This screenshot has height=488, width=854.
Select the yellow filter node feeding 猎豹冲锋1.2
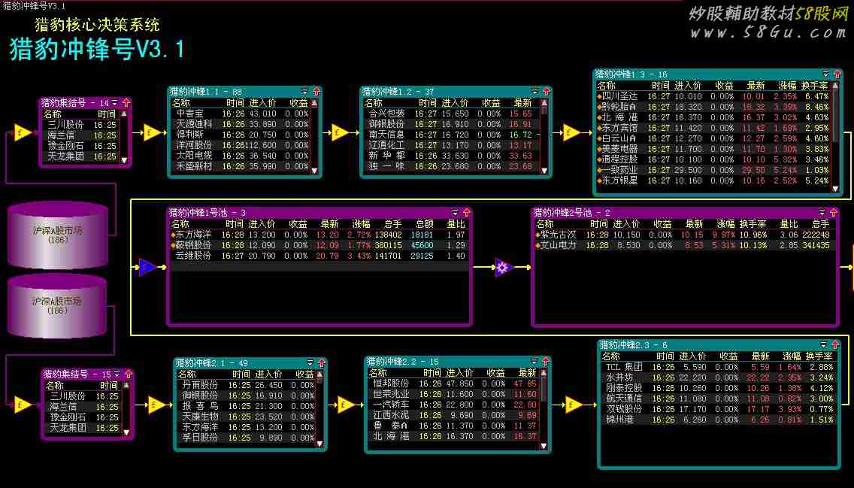coord(340,132)
